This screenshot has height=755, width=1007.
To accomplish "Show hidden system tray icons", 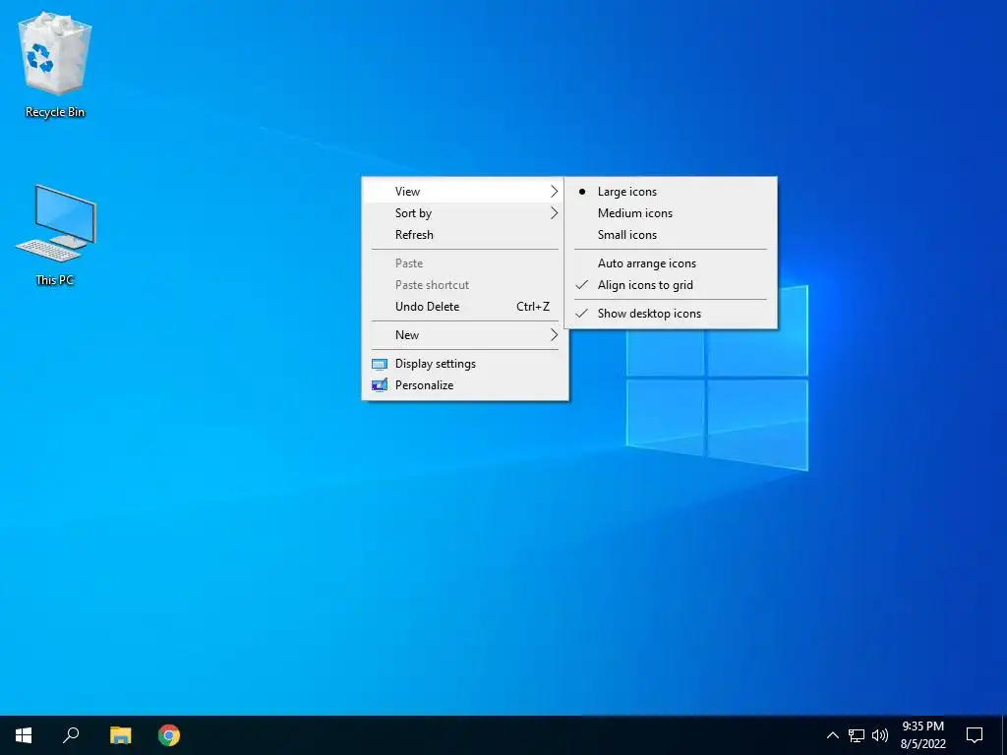I will (x=832, y=735).
